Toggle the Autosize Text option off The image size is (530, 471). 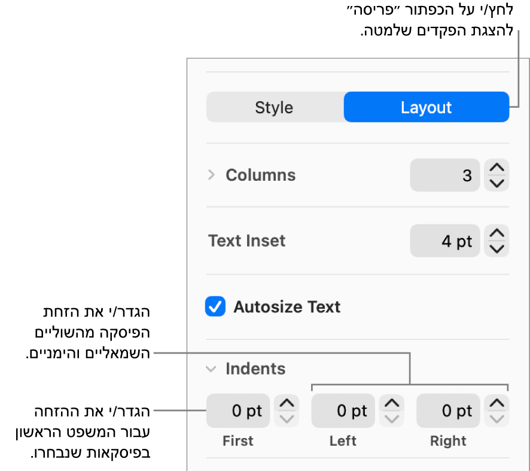coord(215,306)
